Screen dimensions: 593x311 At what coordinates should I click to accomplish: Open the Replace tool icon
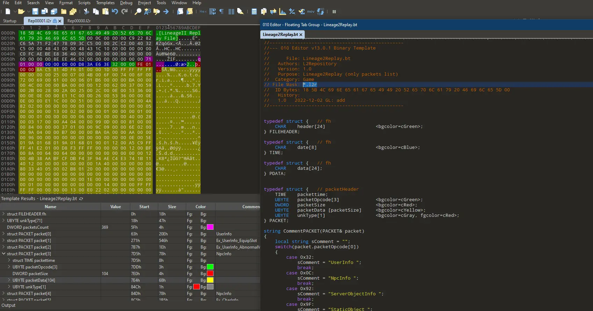click(x=147, y=12)
